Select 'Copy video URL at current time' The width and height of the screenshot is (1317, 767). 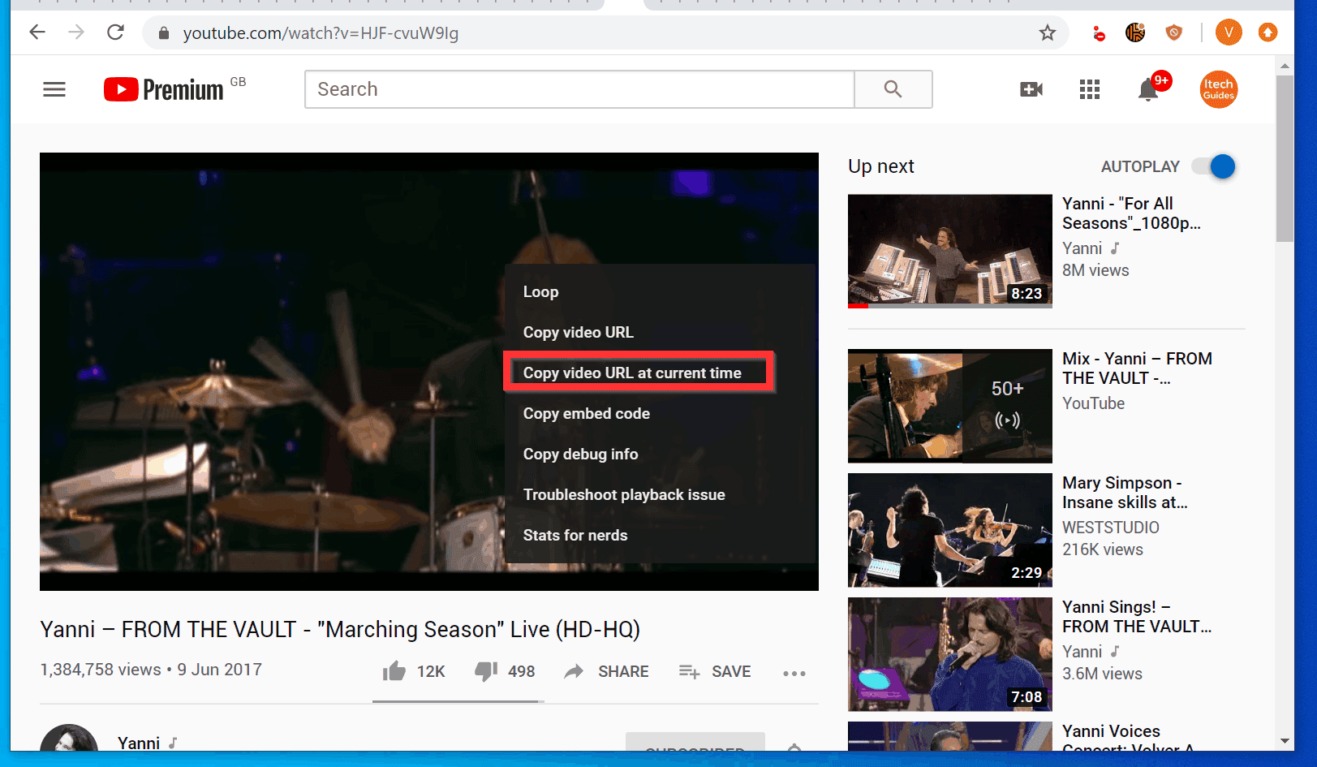[x=633, y=373]
